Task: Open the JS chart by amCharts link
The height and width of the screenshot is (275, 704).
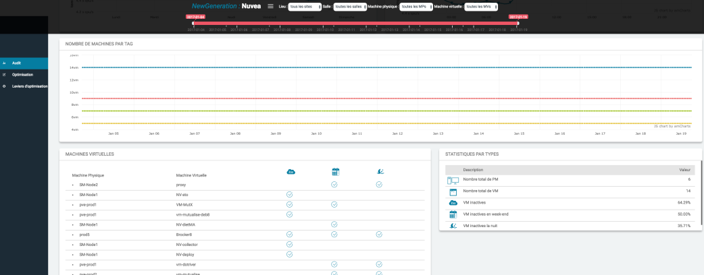Action: 672,126
